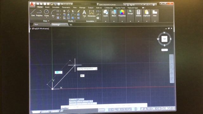The width and height of the screenshot is (203, 114).
Task: Select the Circle tool
Action: (x=46, y=13)
